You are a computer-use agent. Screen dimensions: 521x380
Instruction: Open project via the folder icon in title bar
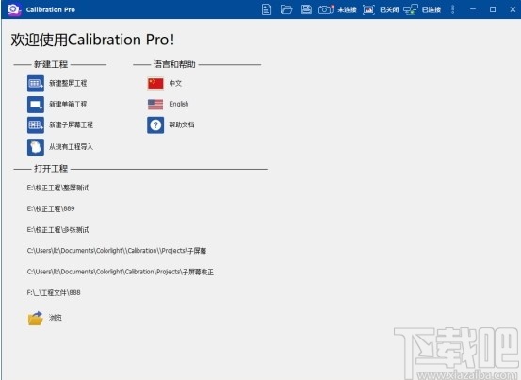286,9
